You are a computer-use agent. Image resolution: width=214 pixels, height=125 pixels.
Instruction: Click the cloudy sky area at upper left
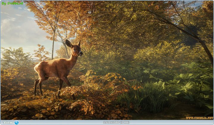tap(18, 27)
